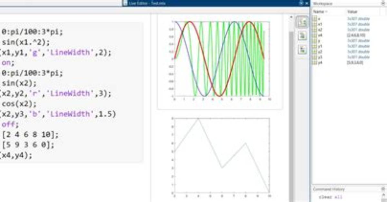Click the code line [5 9 3 6 0];
The width and height of the screenshot is (387, 202).
coord(28,145)
